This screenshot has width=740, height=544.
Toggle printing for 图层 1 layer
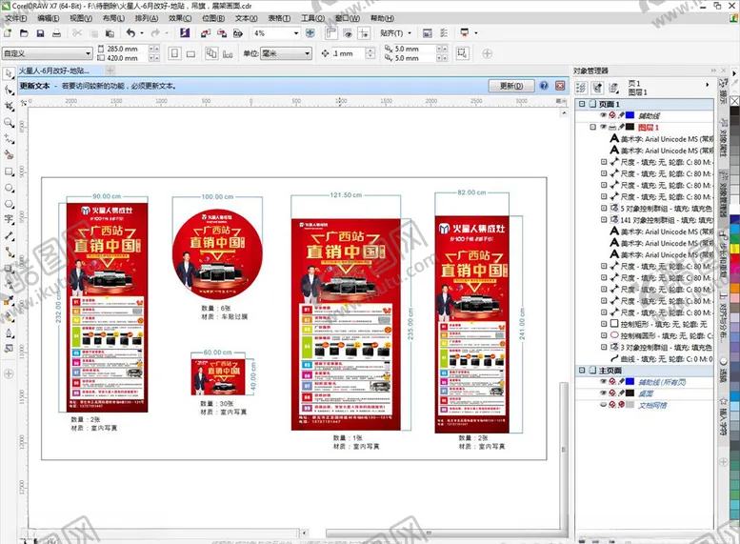click(612, 127)
